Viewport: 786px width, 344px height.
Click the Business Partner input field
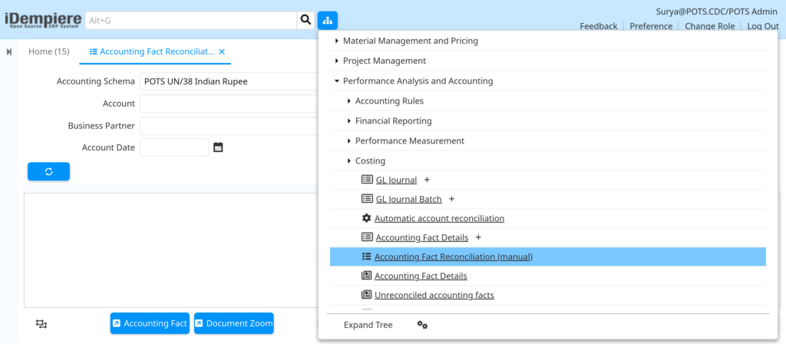coord(229,126)
